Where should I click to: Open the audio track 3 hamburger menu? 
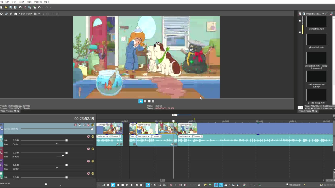coord(1,149)
